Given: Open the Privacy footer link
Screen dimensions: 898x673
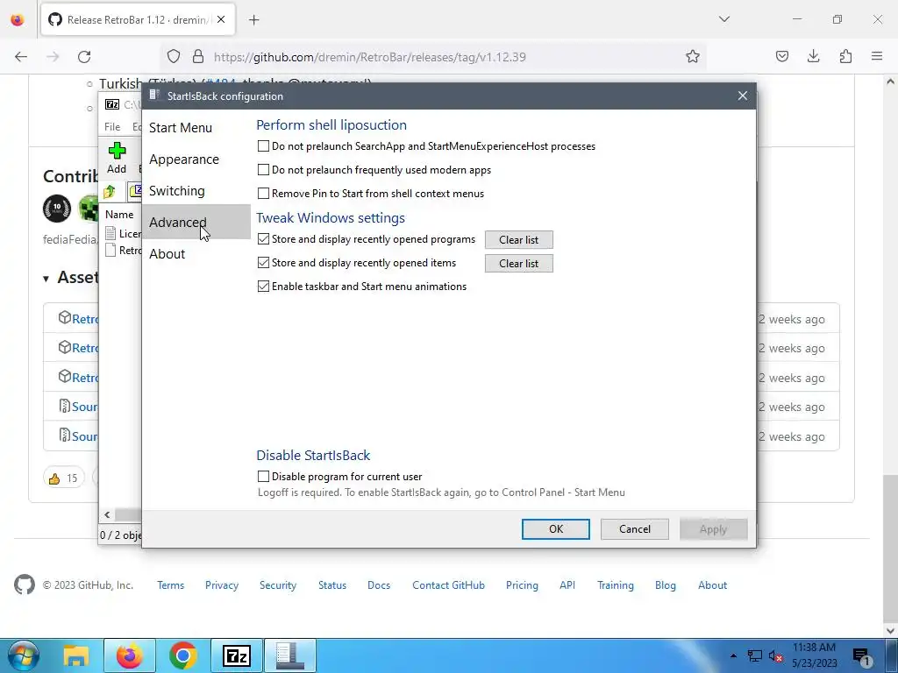Looking at the screenshot, I should tap(222, 584).
